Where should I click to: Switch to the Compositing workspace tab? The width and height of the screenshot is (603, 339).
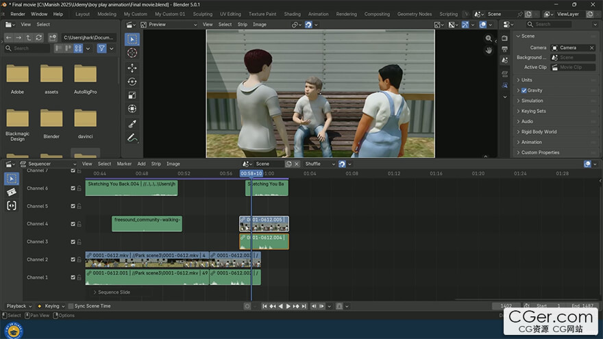[x=377, y=14]
